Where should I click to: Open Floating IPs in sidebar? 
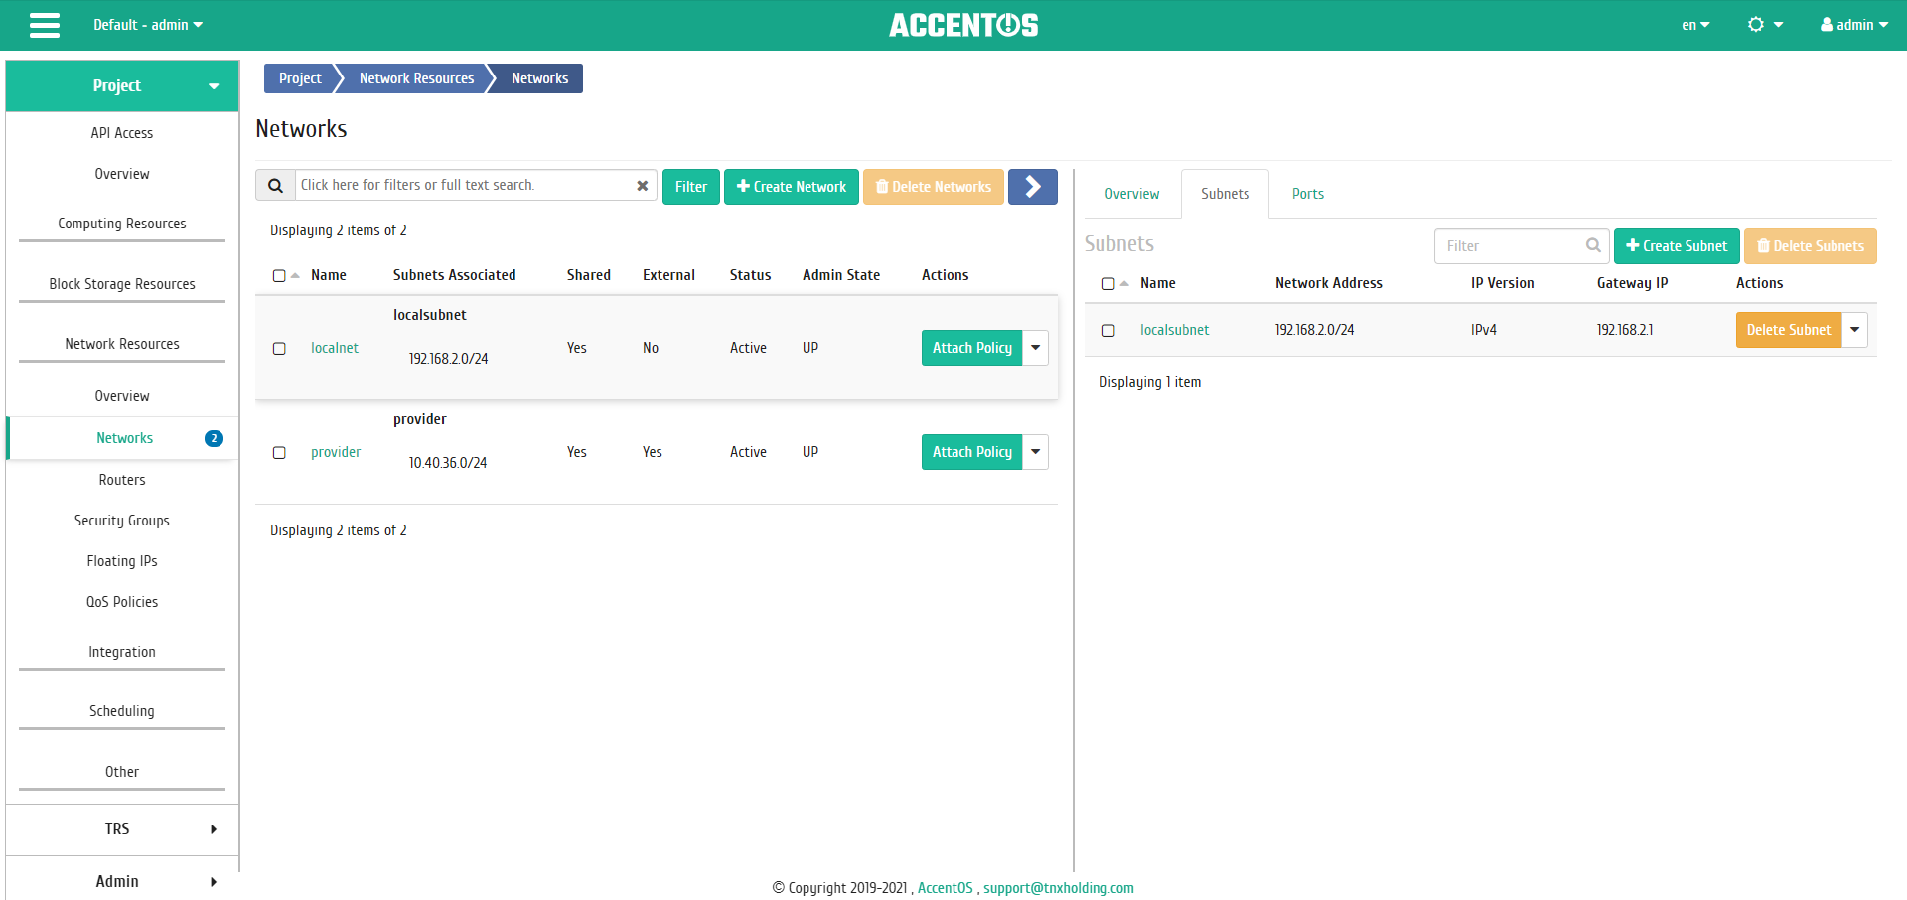pyautogui.click(x=122, y=561)
